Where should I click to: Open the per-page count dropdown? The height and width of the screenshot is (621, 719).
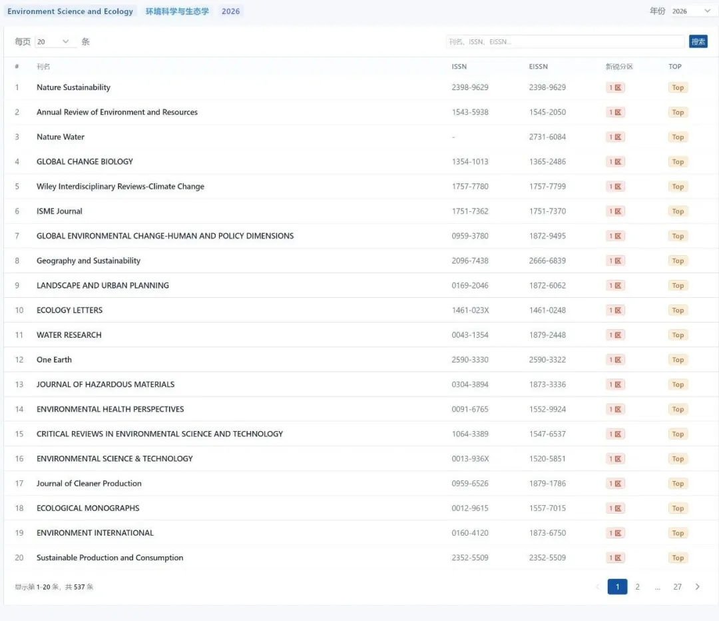pyautogui.click(x=55, y=41)
